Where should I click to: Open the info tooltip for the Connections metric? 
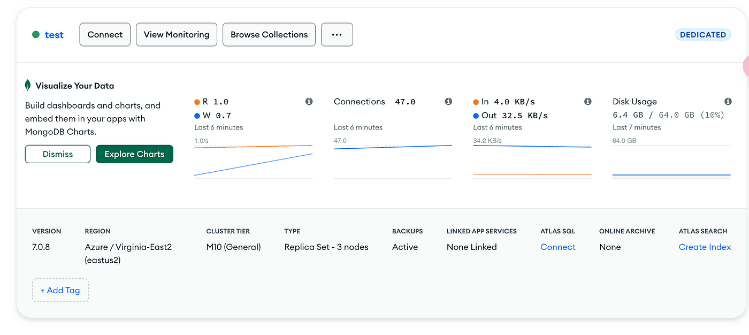pyautogui.click(x=448, y=101)
